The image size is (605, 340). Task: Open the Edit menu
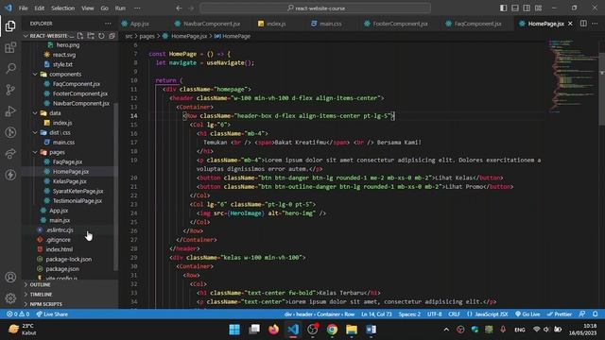(40, 8)
